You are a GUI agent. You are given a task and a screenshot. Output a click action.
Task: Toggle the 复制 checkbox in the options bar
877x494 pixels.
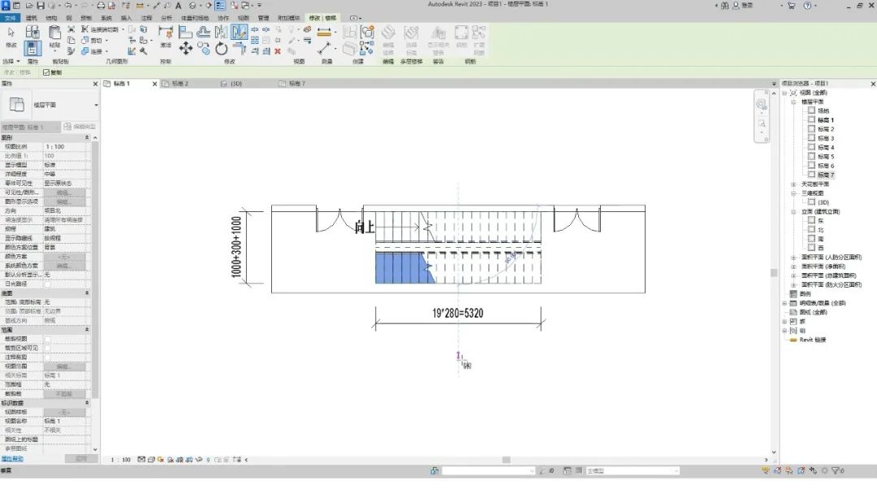46,72
